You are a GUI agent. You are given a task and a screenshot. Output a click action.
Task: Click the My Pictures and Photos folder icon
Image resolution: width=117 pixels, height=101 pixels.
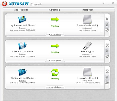coord(22,19)
